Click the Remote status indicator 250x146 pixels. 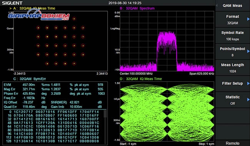[232, 143]
